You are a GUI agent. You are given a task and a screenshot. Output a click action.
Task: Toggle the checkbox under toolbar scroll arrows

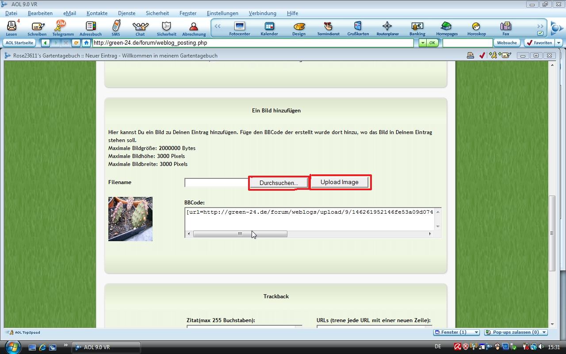click(x=540, y=33)
